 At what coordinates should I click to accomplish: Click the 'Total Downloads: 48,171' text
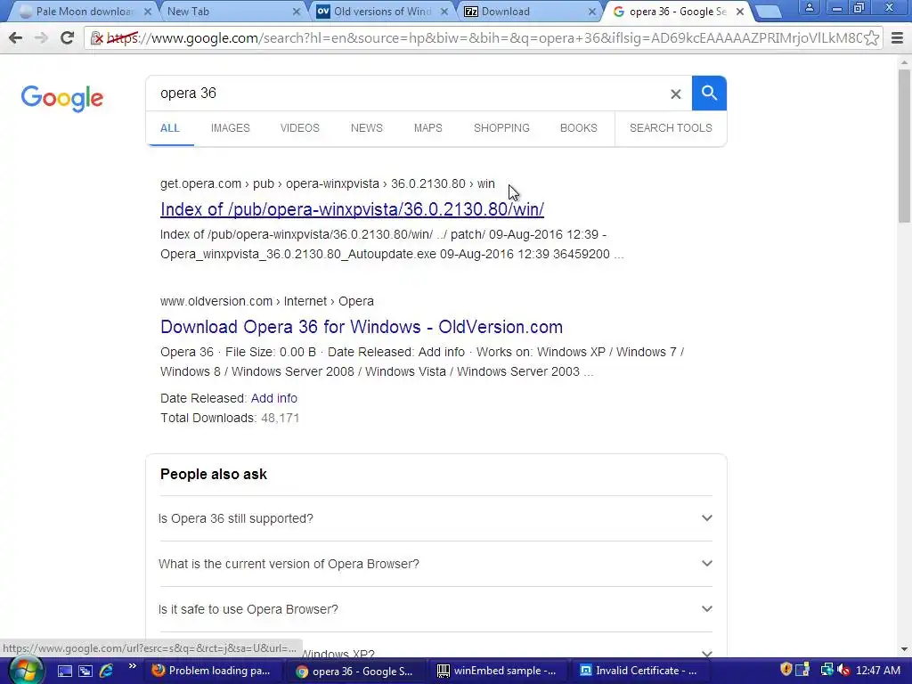pyautogui.click(x=230, y=419)
